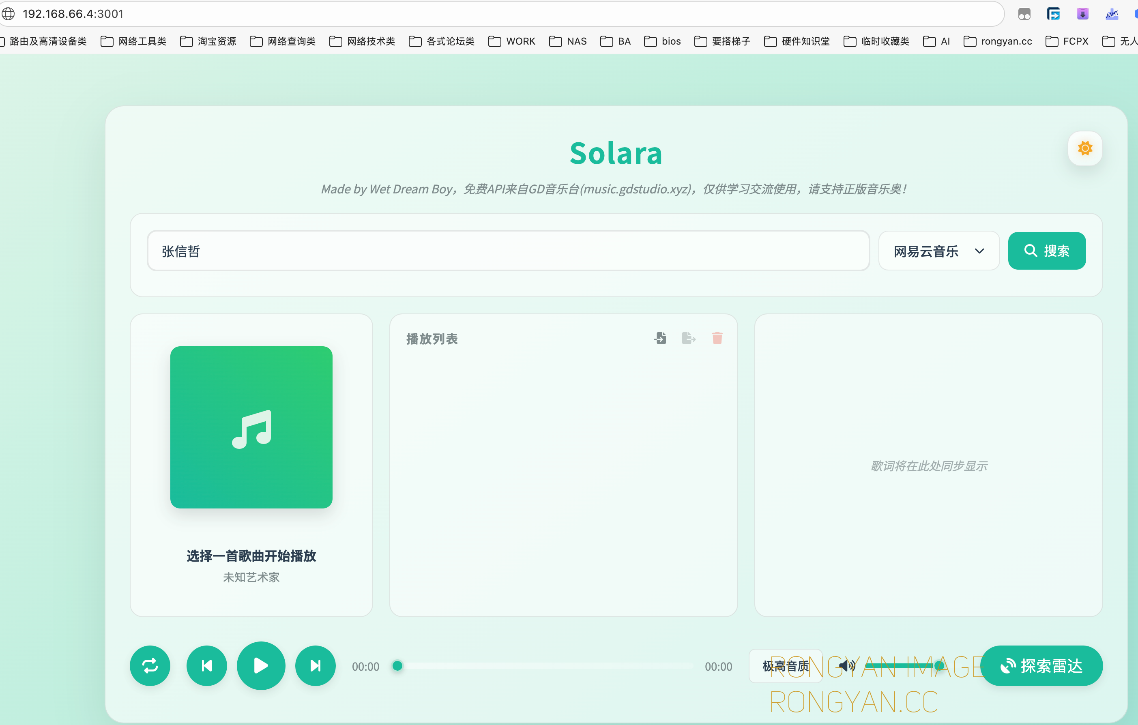Click the purple download extension icon
Image resolution: width=1138 pixels, height=725 pixels.
(x=1083, y=14)
